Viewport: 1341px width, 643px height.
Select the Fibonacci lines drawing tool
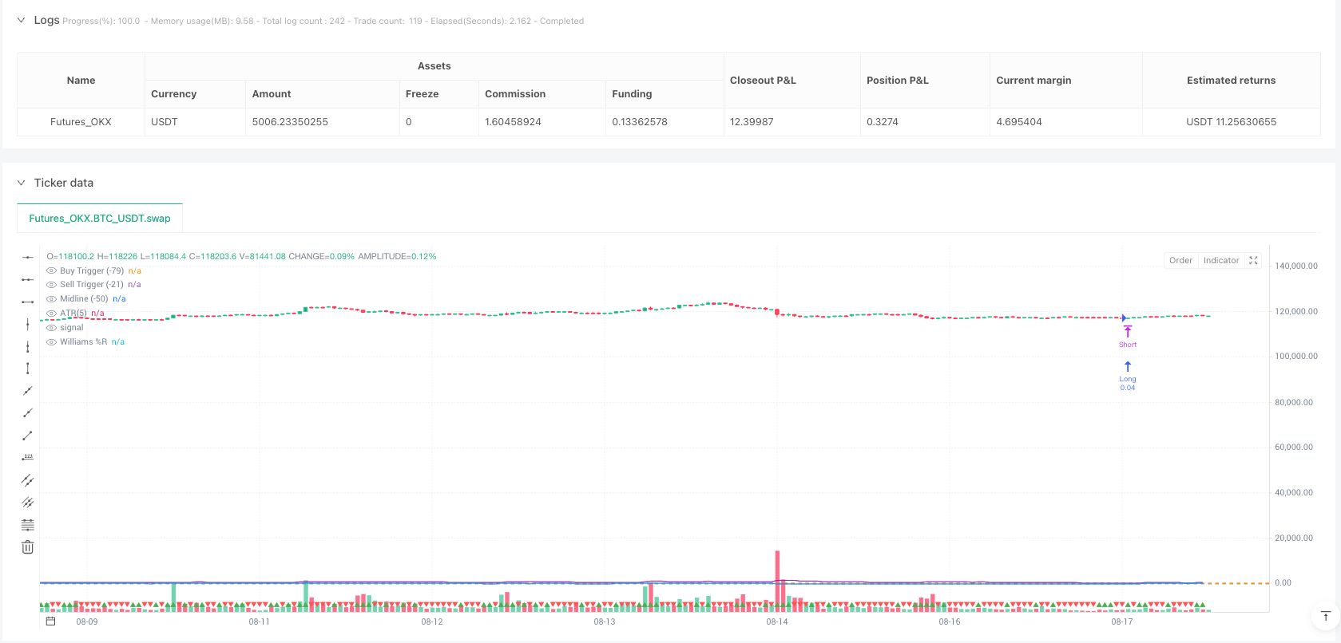click(x=27, y=525)
